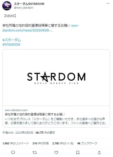This screenshot has width=113, height=157.
Task: Click the reply speech bubble icon
Action: [x=13, y=152]
